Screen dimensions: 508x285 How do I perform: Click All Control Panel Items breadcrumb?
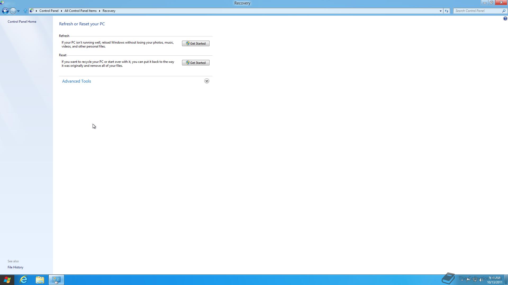(80, 11)
